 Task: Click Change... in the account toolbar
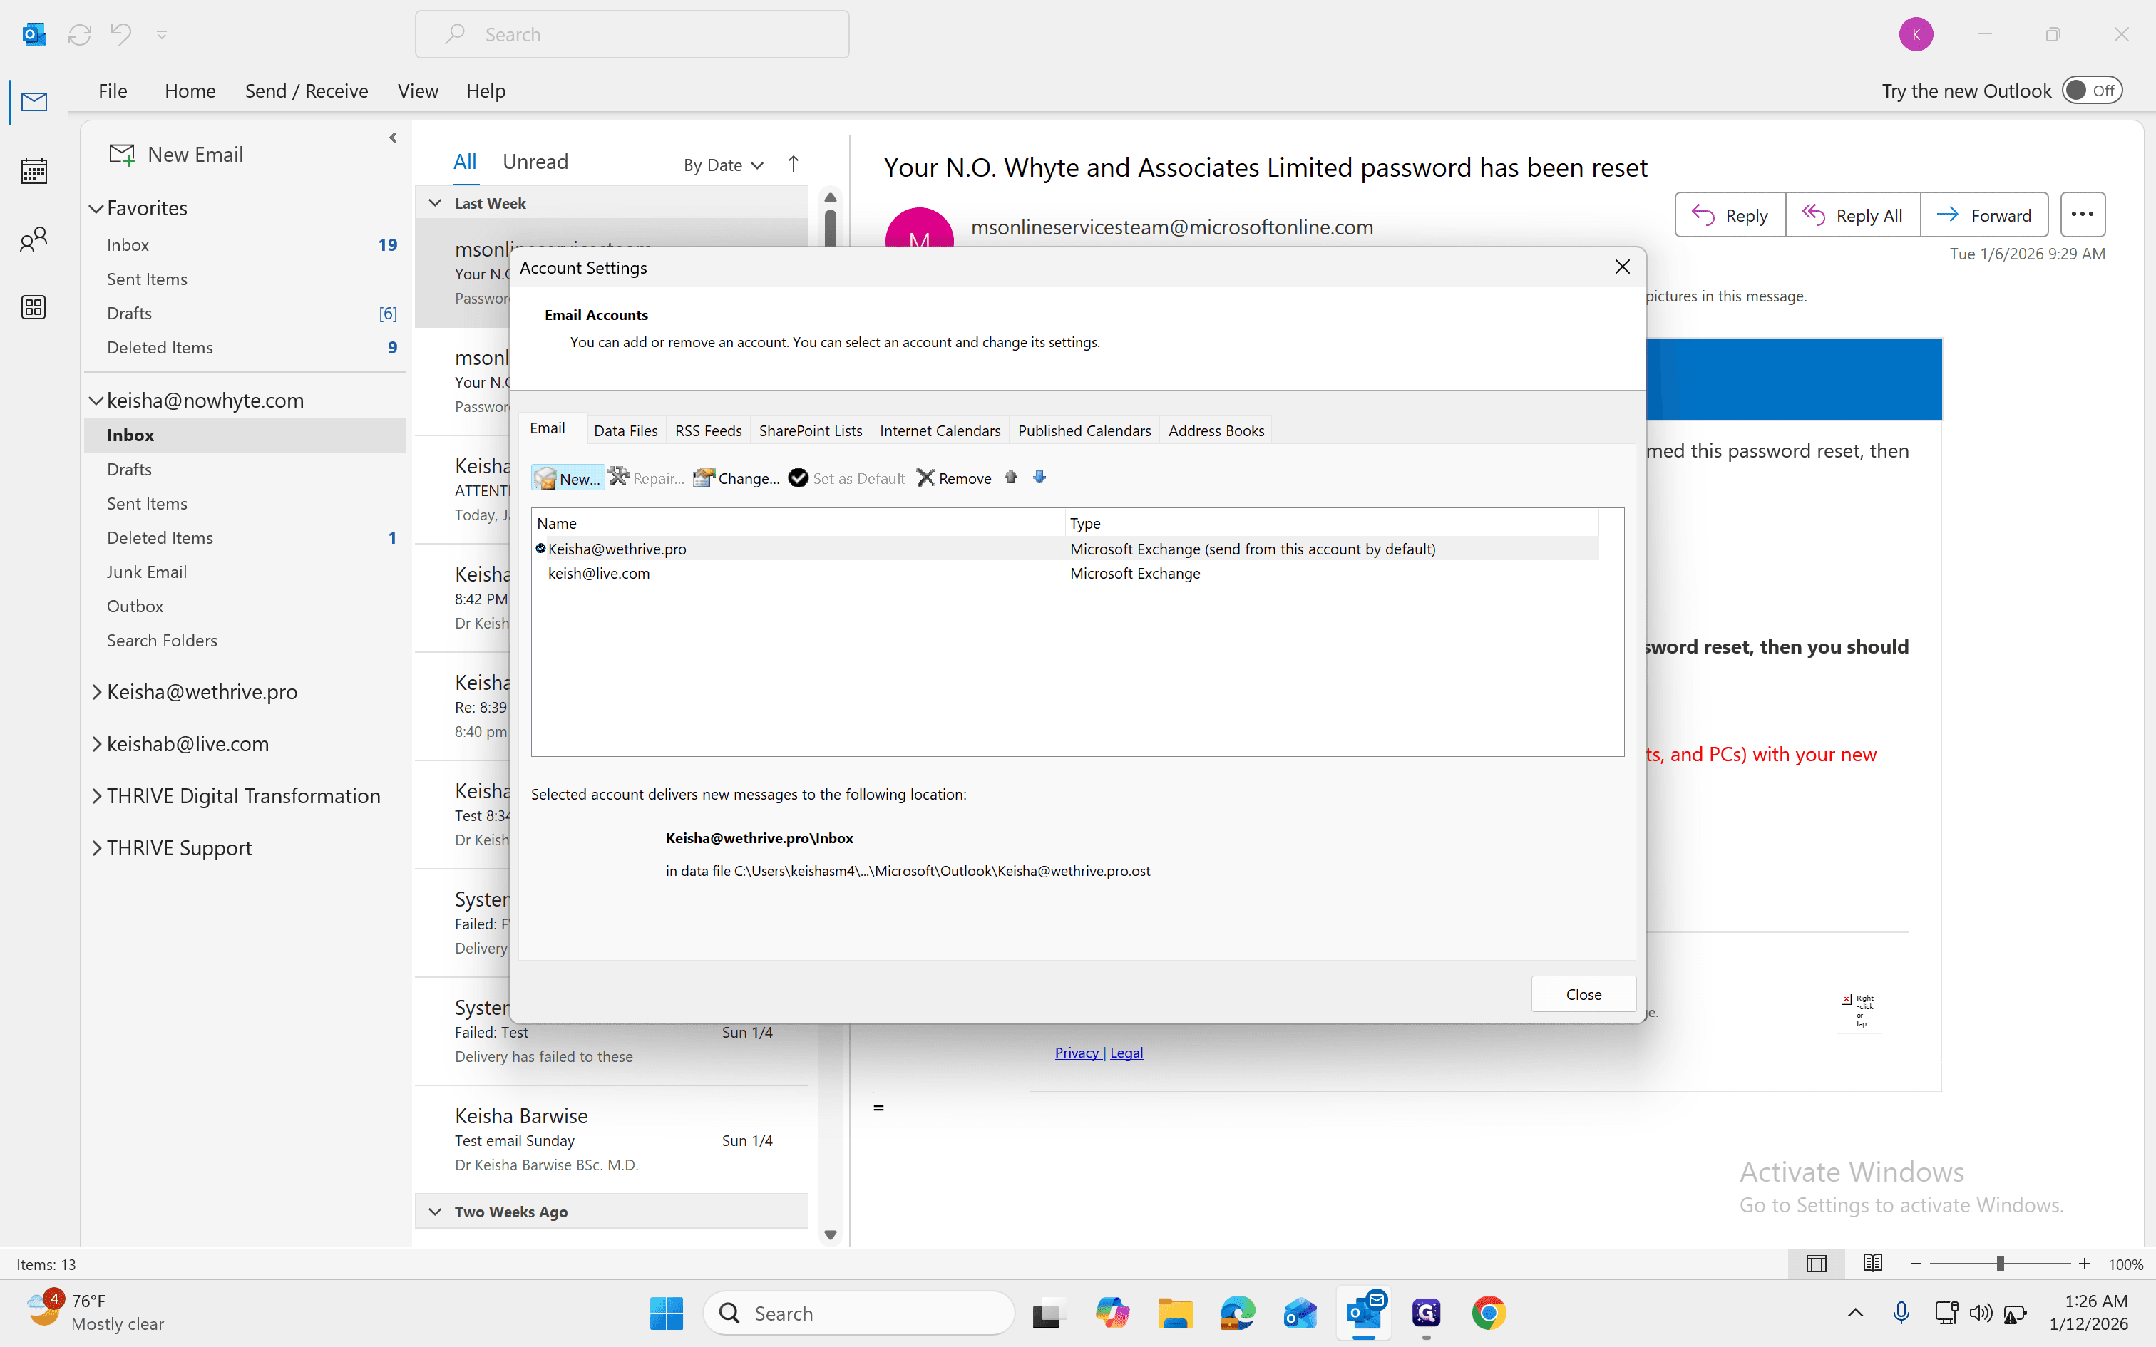click(736, 478)
